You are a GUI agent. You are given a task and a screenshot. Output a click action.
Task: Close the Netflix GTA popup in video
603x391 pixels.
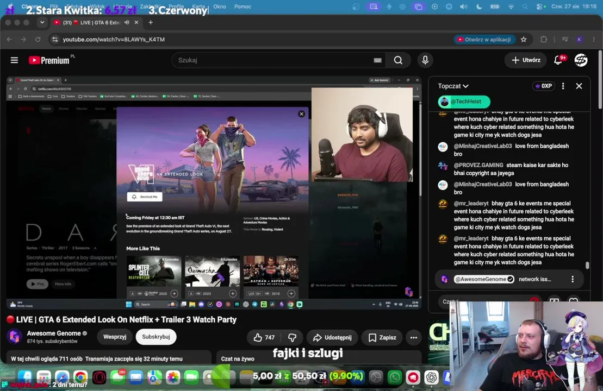click(x=301, y=113)
